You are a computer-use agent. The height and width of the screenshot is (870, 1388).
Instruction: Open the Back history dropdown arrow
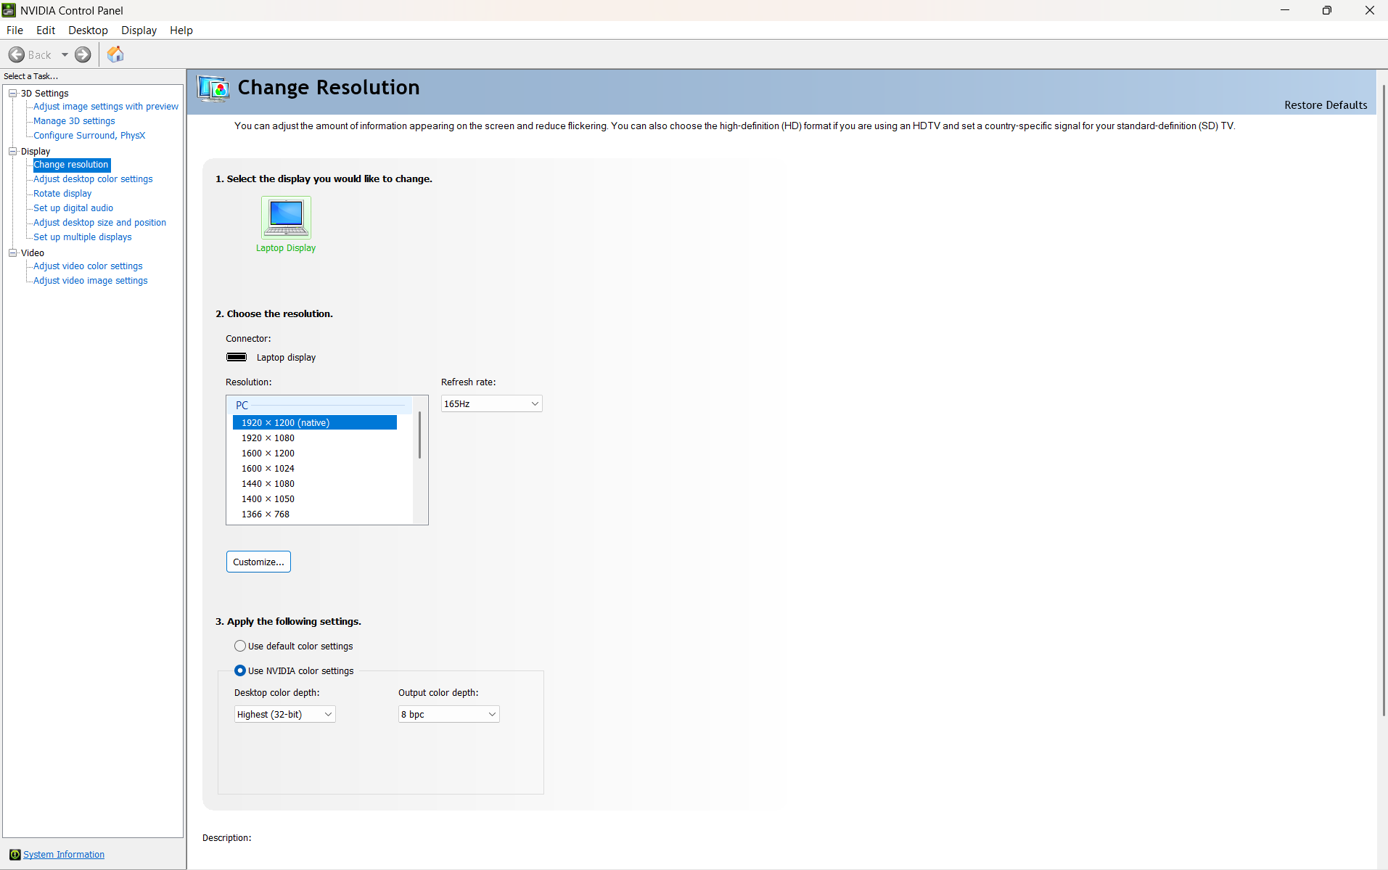[65, 54]
